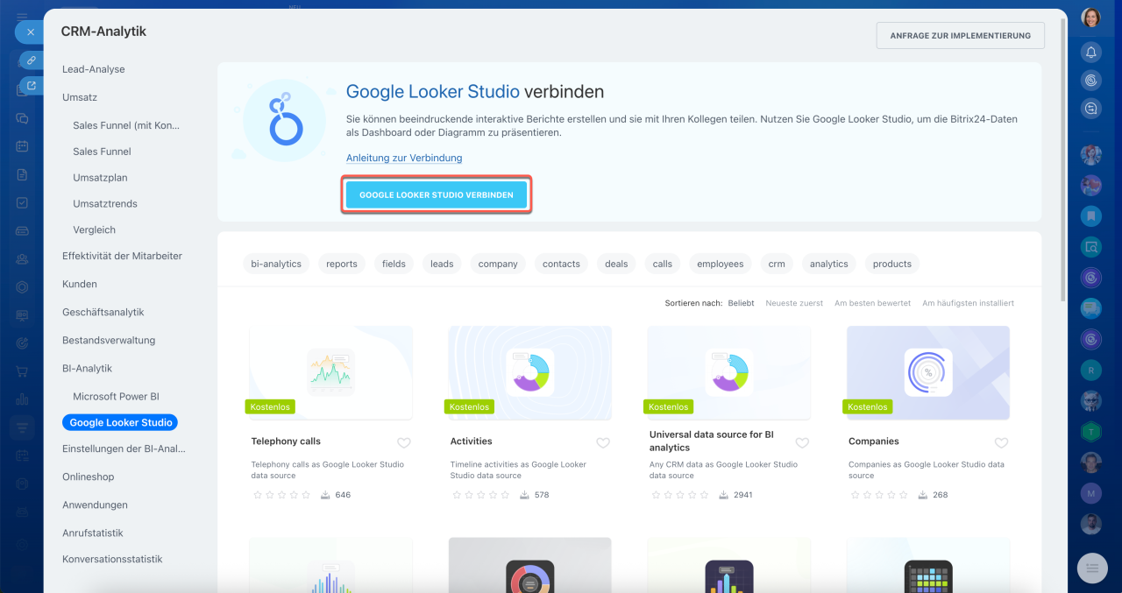Filter by leads tag
The image size is (1122, 593).
(442, 264)
